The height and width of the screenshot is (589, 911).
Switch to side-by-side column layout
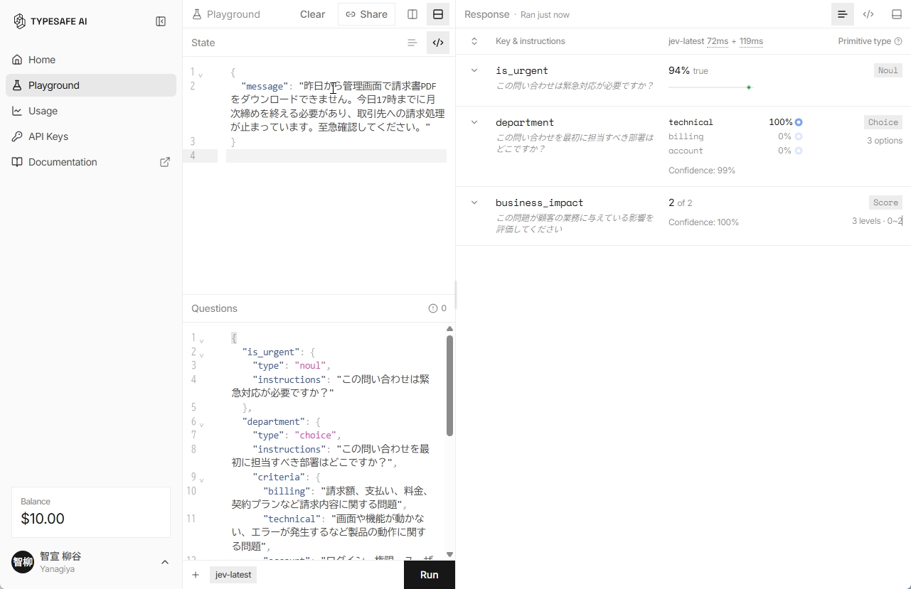412,14
